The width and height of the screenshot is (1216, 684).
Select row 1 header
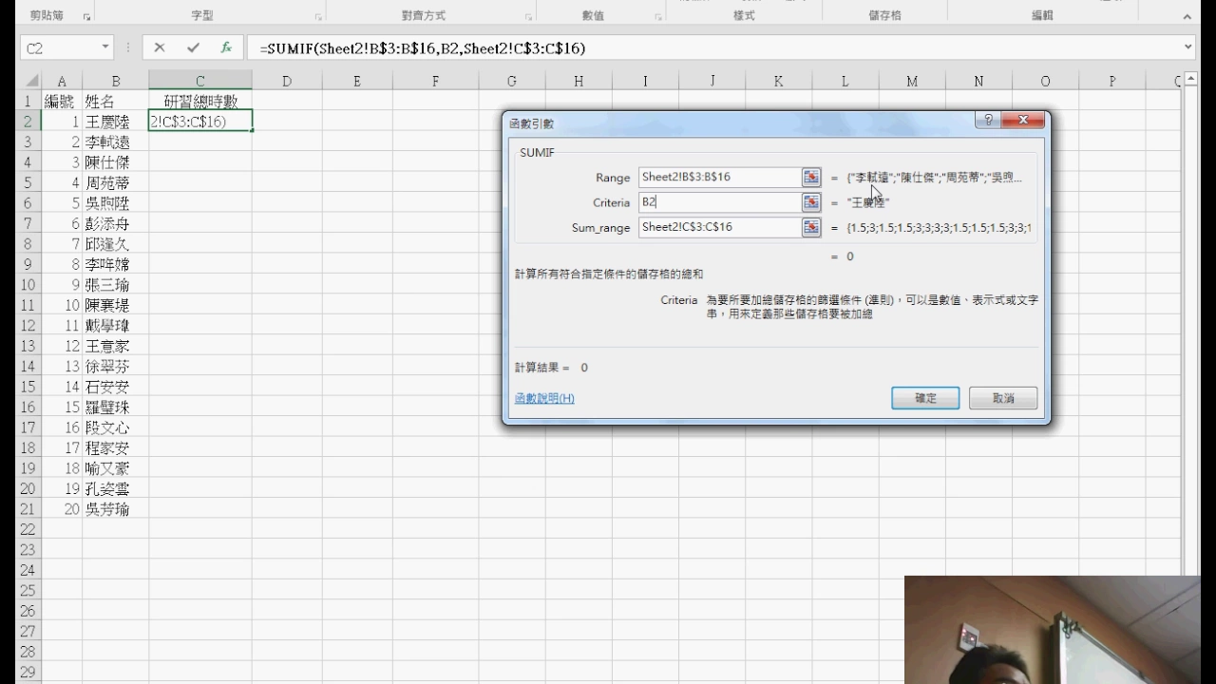click(28, 101)
